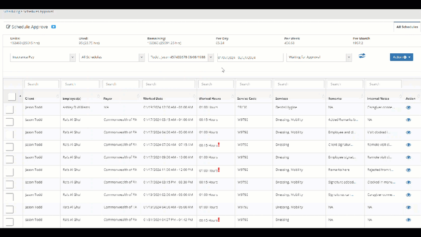
Task: Click sort arrows on Services column header
Action: [x=323, y=96]
